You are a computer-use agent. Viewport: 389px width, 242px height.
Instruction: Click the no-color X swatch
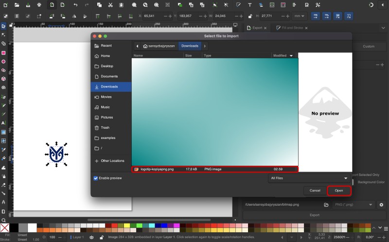[4, 228]
